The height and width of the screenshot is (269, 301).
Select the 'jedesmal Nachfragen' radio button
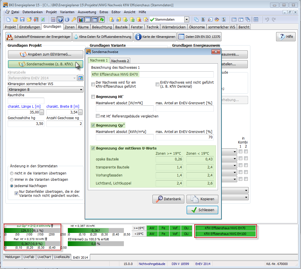click(12, 186)
